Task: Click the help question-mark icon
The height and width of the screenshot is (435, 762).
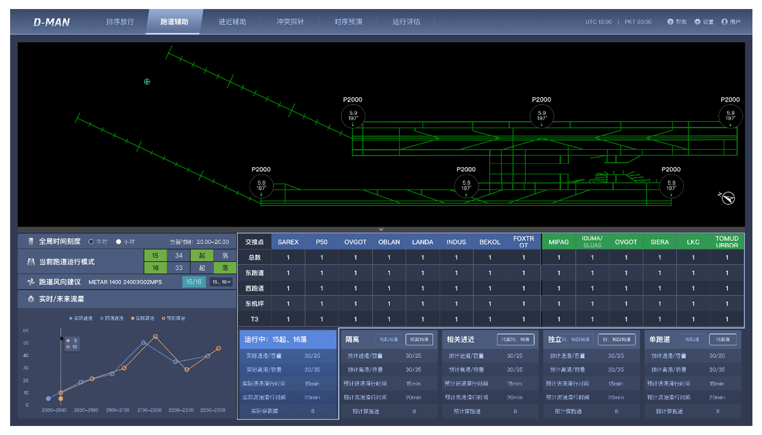Action: tap(671, 22)
